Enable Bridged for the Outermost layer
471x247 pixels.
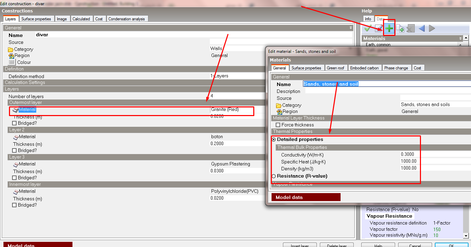(14, 123)
